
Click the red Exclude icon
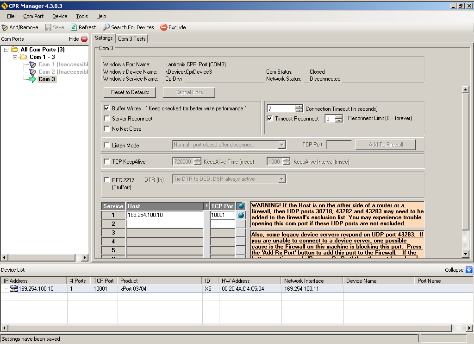tap(164, 27)
